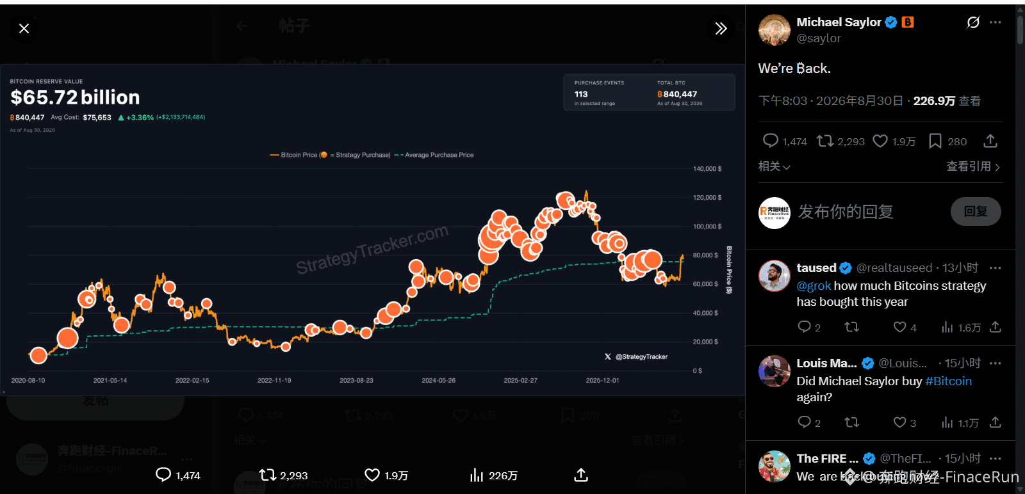
Task: Collapse the side panel with double-chevron button
Action: 721,28
